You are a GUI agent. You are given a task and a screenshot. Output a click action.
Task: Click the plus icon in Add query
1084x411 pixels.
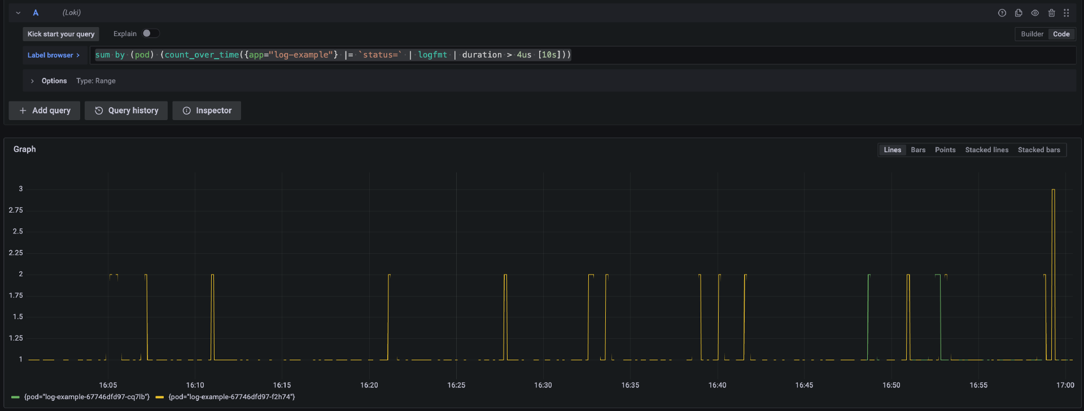23,111
